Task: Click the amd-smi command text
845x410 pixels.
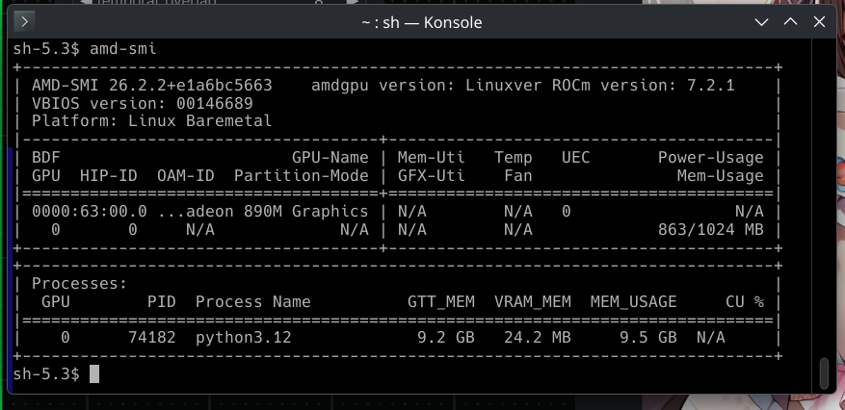Action: [123, 49]
